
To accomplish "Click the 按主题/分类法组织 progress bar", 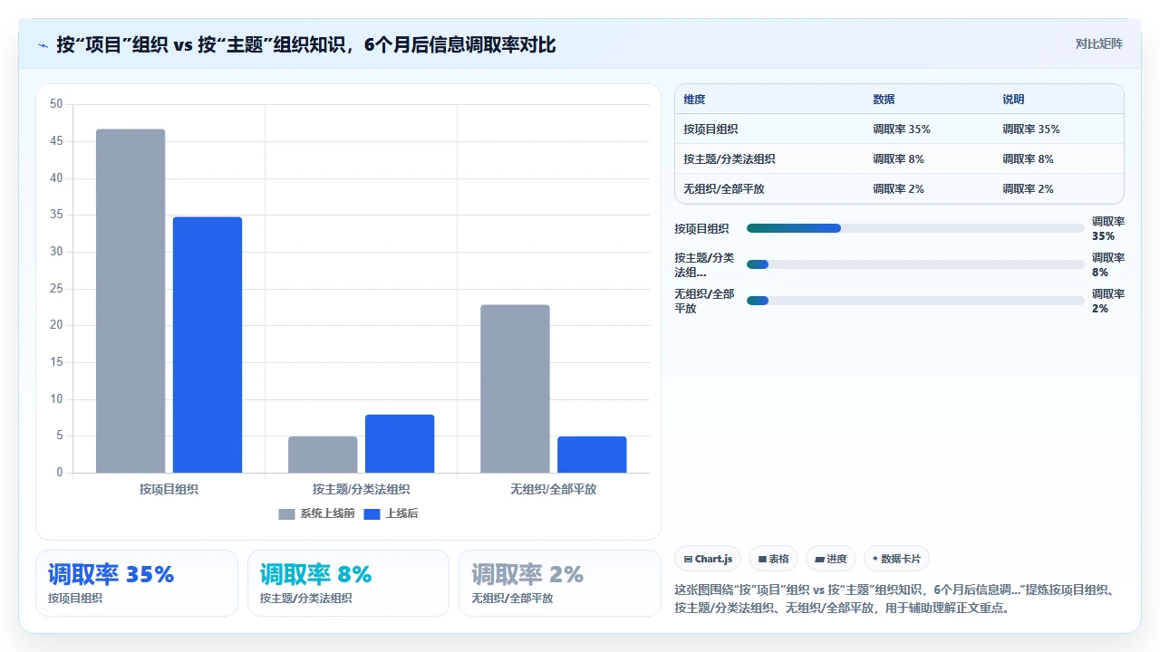I will (915, 264).
